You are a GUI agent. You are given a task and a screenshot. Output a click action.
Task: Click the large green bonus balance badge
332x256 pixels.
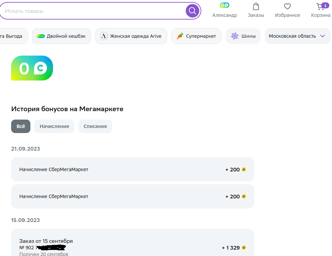point(32,68)
